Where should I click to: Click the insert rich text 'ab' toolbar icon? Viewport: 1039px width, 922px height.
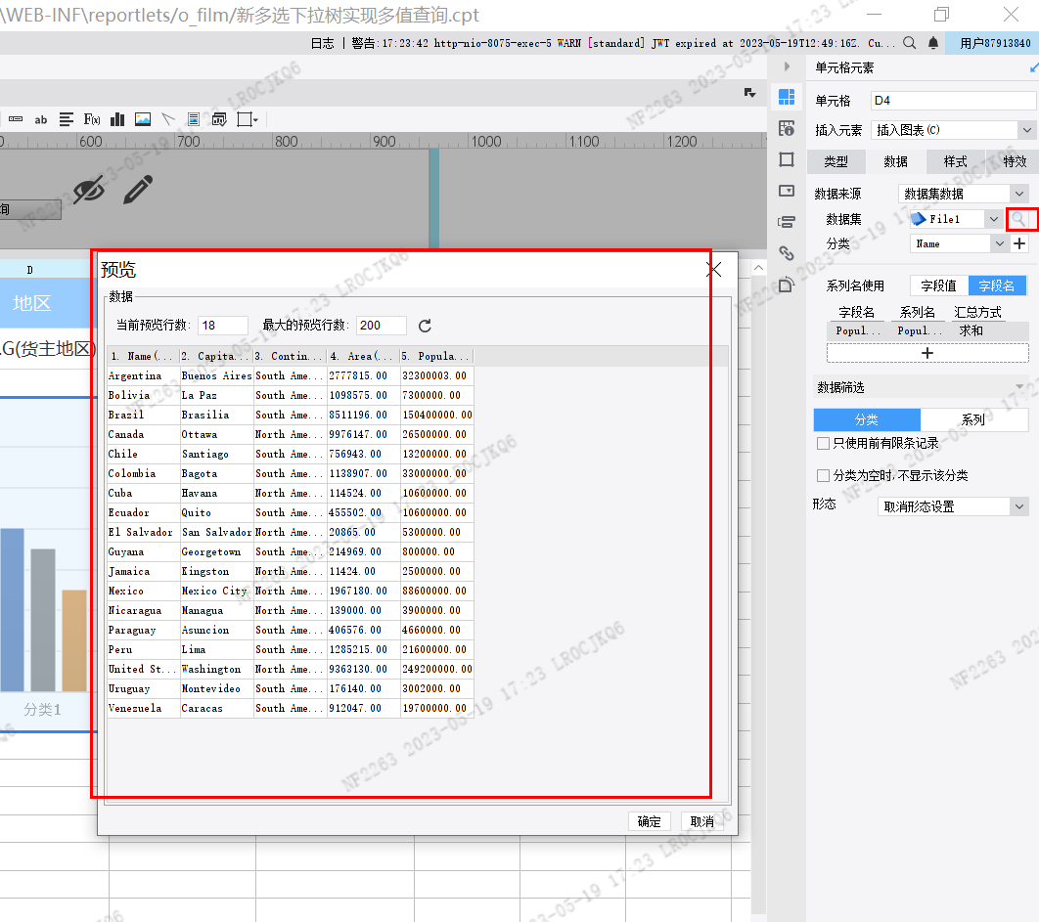tap(41, 120)
